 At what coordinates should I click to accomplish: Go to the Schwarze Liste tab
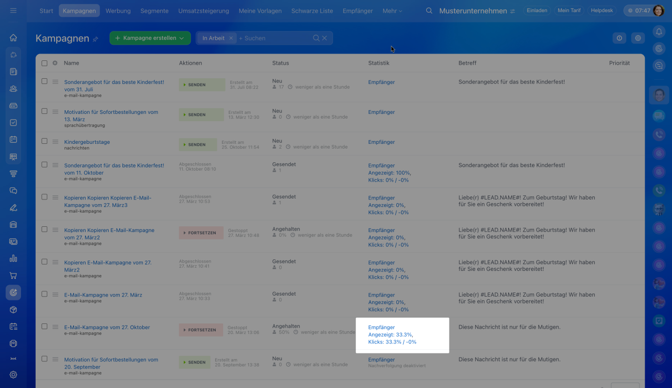[x=312, y=11]
